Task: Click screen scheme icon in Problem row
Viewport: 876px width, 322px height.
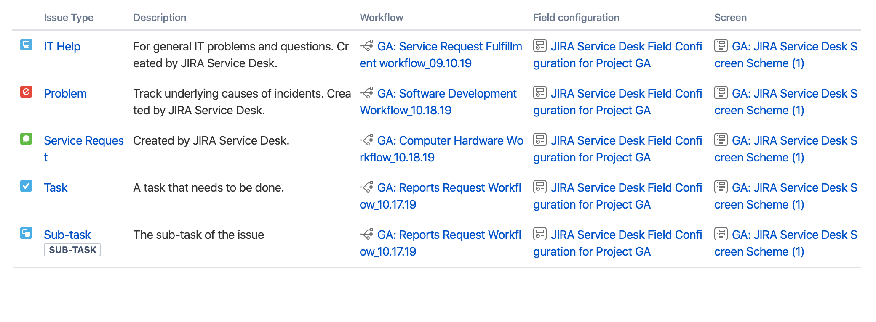Action: coord(721,92)
